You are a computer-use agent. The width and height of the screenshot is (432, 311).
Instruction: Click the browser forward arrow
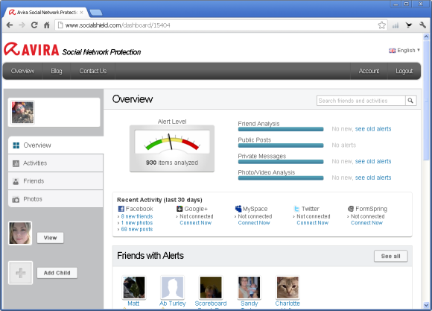[x=22, y=25]
